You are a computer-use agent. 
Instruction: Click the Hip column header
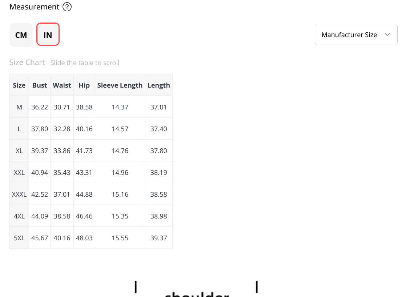(x=84, y=85)
